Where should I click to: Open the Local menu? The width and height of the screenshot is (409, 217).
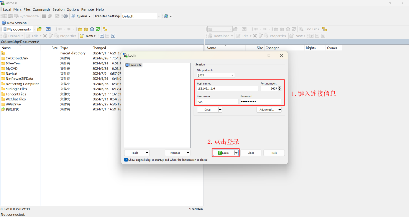click(7, 9)
